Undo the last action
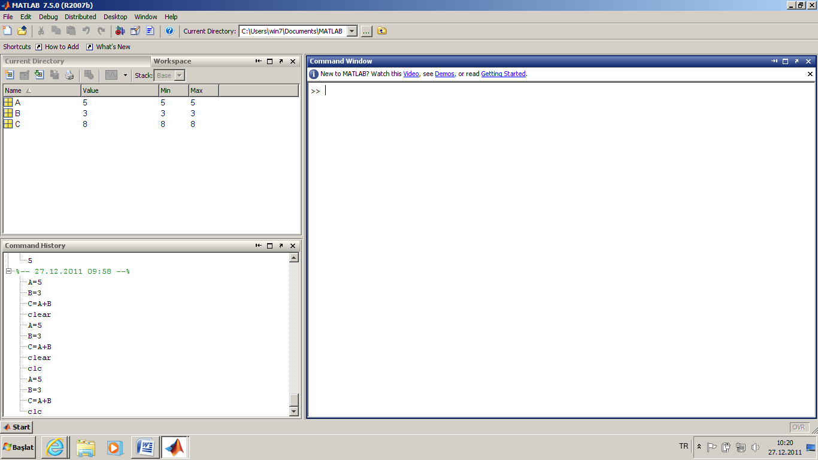818x460 pixels. click(x=86, y=31)
